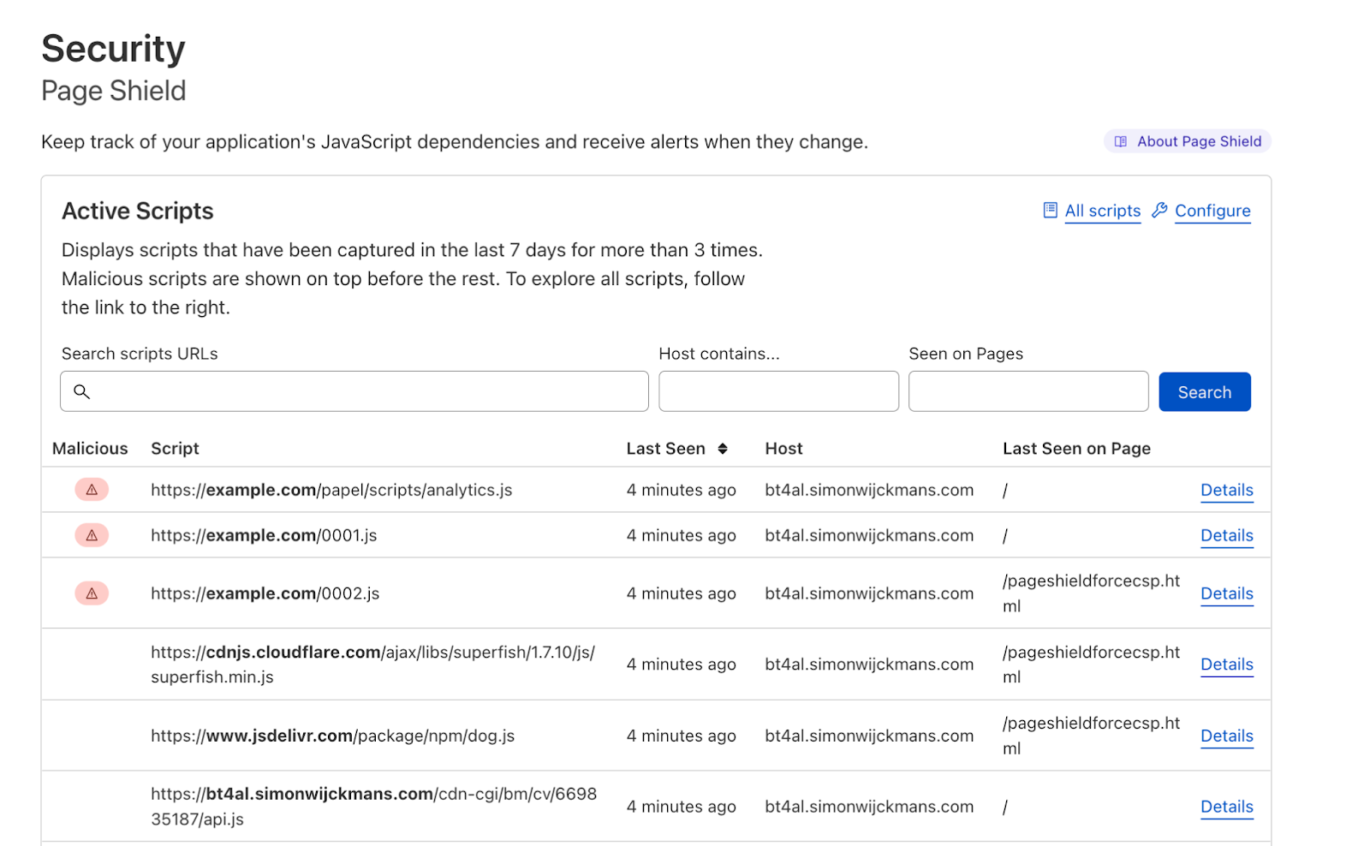Click the host cell in the analytics.js row
Screen dimensions: 1370x846
pos(869,490)
